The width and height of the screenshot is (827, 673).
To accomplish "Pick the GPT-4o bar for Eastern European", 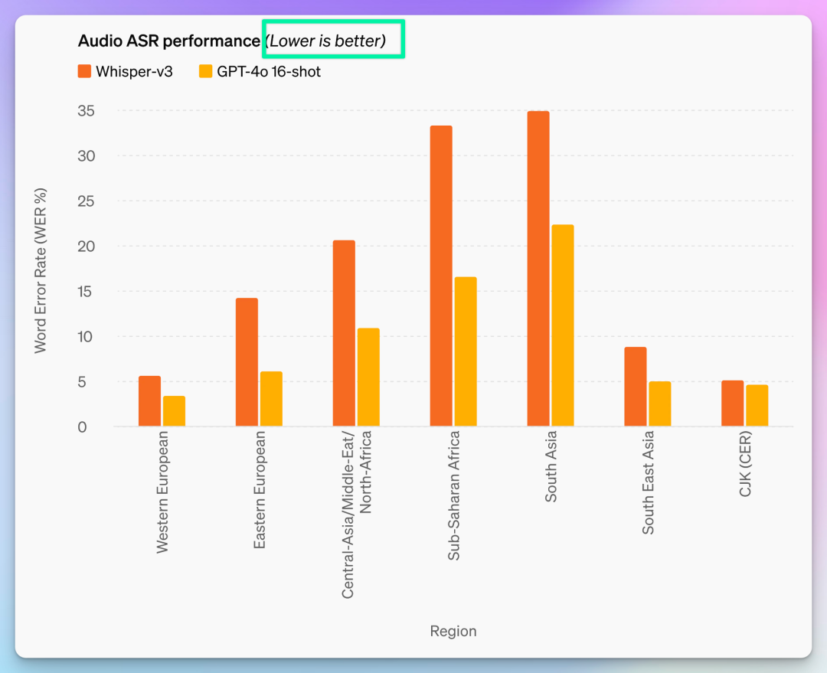I will coord(271,399).
